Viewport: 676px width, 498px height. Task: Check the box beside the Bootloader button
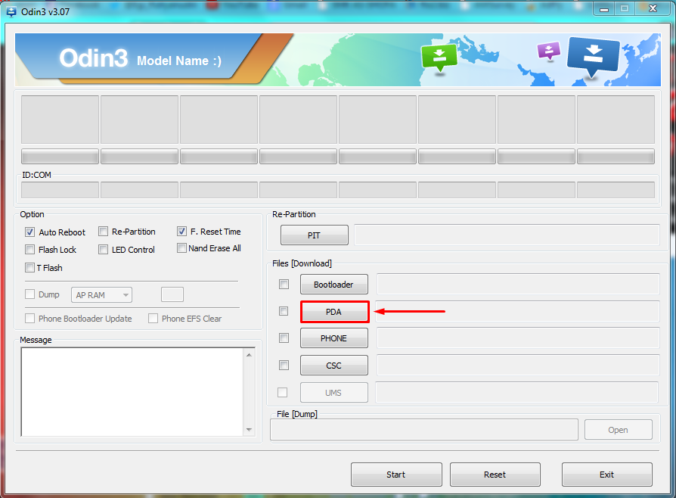click(x=284, y=284)
